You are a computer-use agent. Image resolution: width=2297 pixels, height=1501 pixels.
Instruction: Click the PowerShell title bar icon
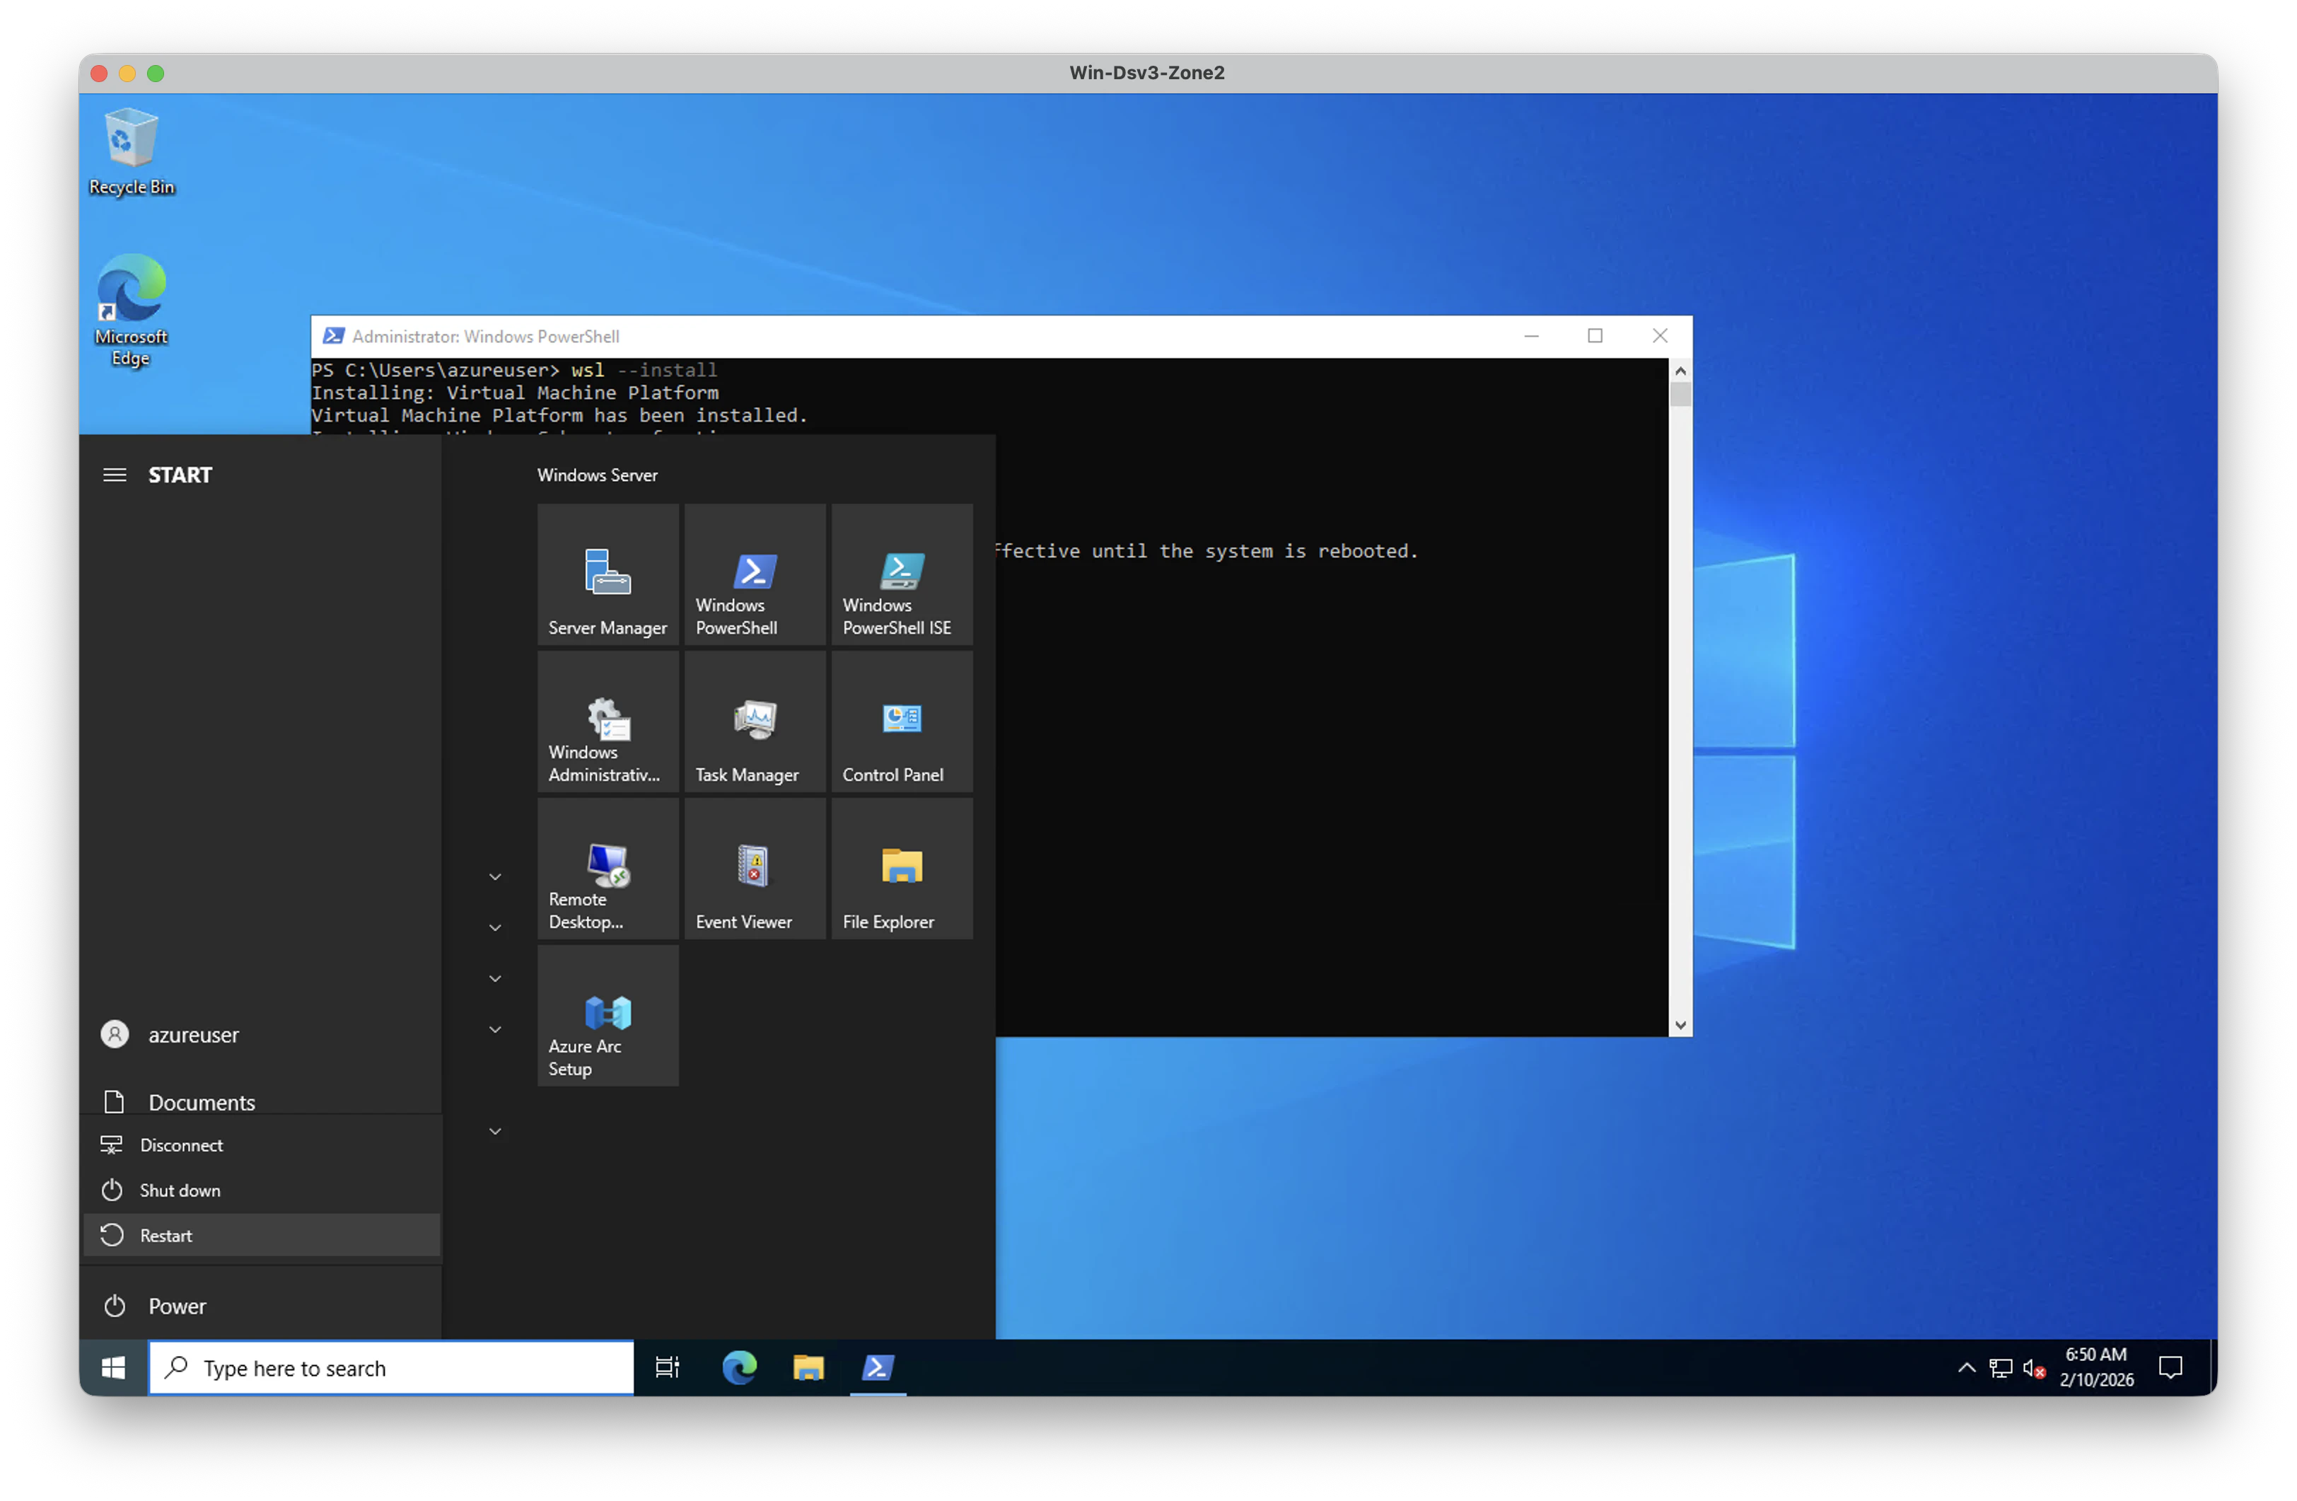pos(334,336)
